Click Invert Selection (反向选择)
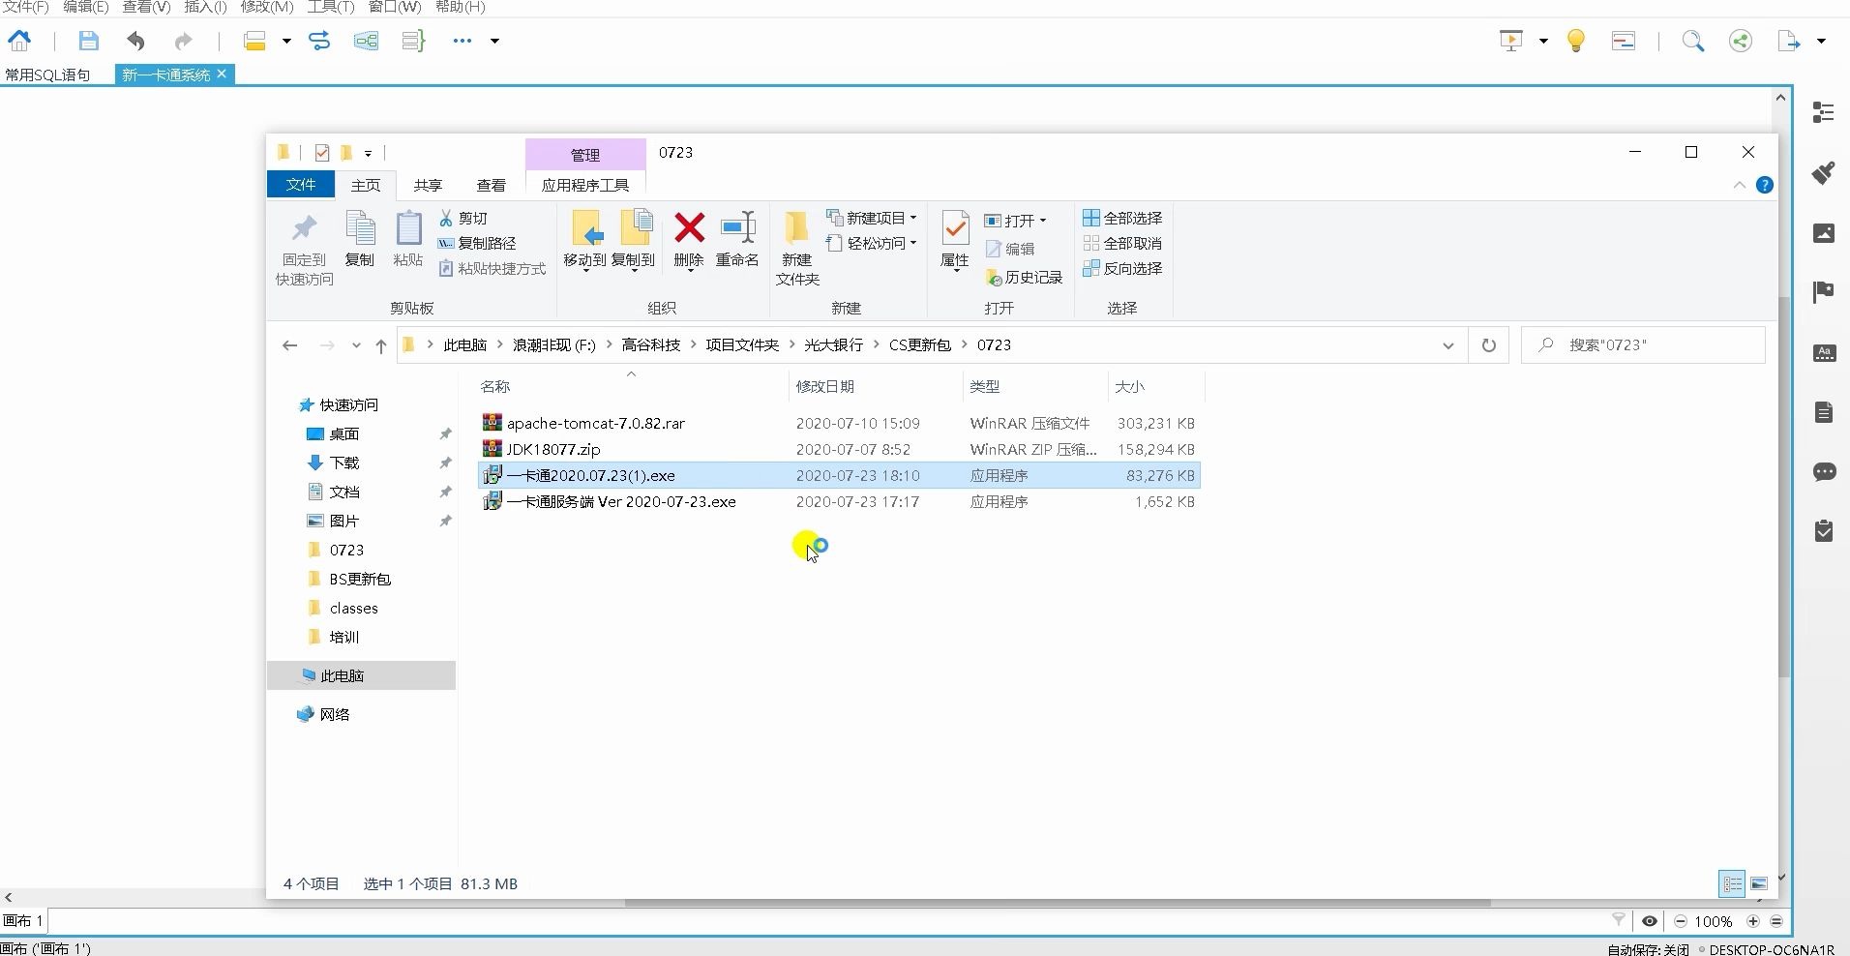 click(x=1122, y=268)
